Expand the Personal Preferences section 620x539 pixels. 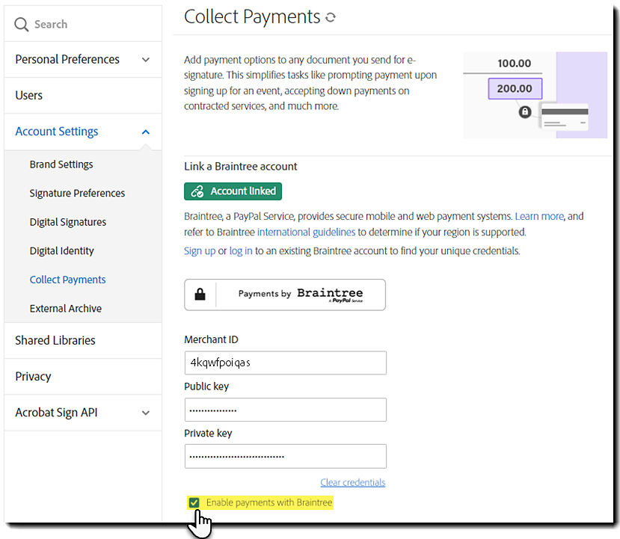coord(146,60)
